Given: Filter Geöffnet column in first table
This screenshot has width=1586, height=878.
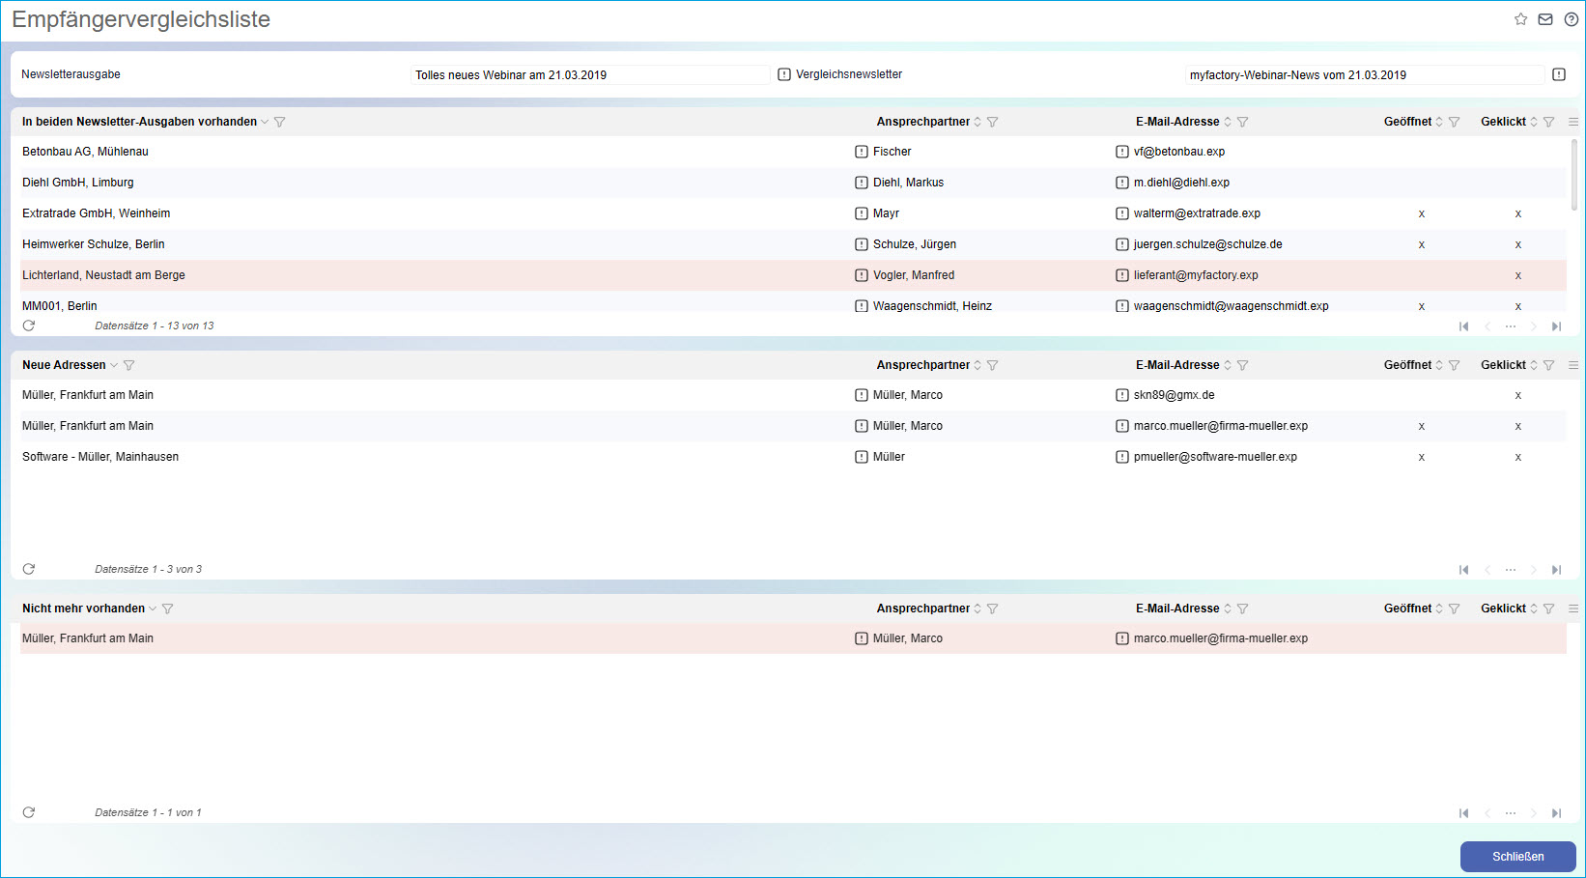Looking at the screenshot, I should point(1455,122).
